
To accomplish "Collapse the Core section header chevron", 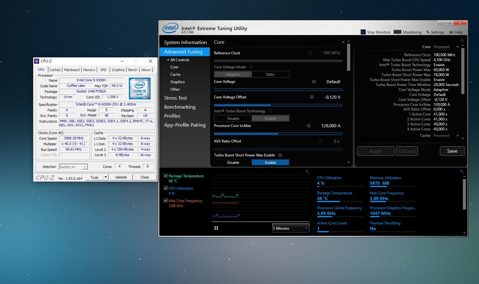I will 343,42.
